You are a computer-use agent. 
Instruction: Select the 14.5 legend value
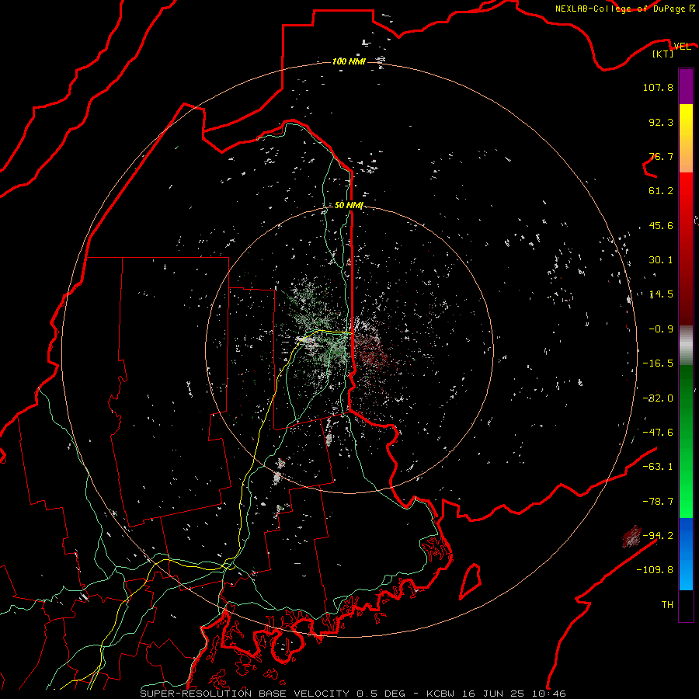[661, 294]
